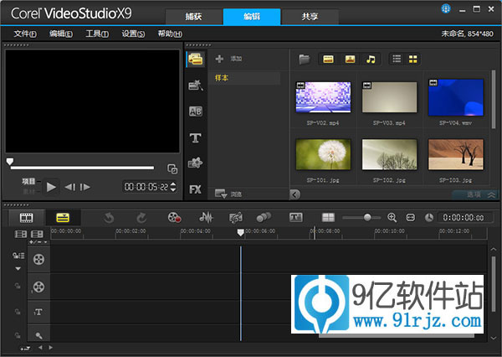Toggle show audio files filter (music note)
This screenshot has height=357, width=502.
(371, 59)
